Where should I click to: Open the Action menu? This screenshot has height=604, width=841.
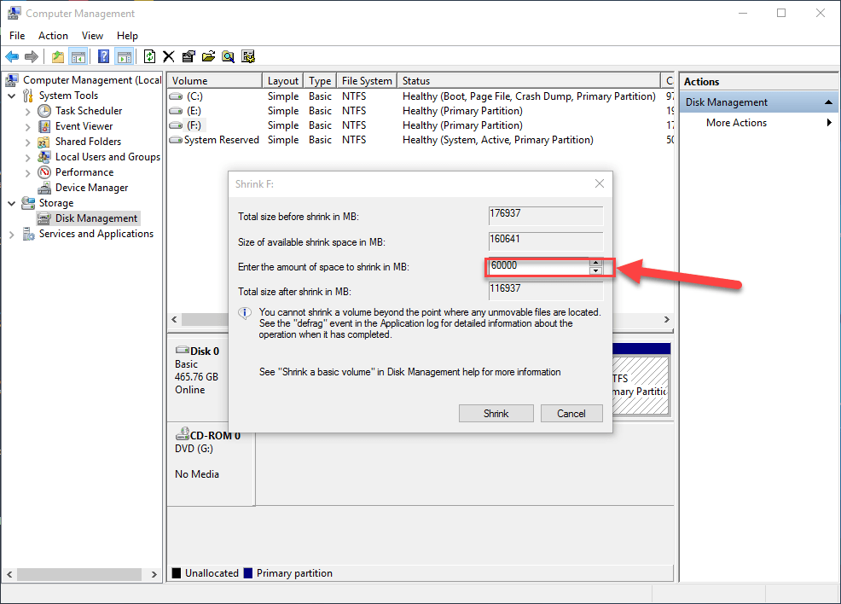[x=53, y=36]
